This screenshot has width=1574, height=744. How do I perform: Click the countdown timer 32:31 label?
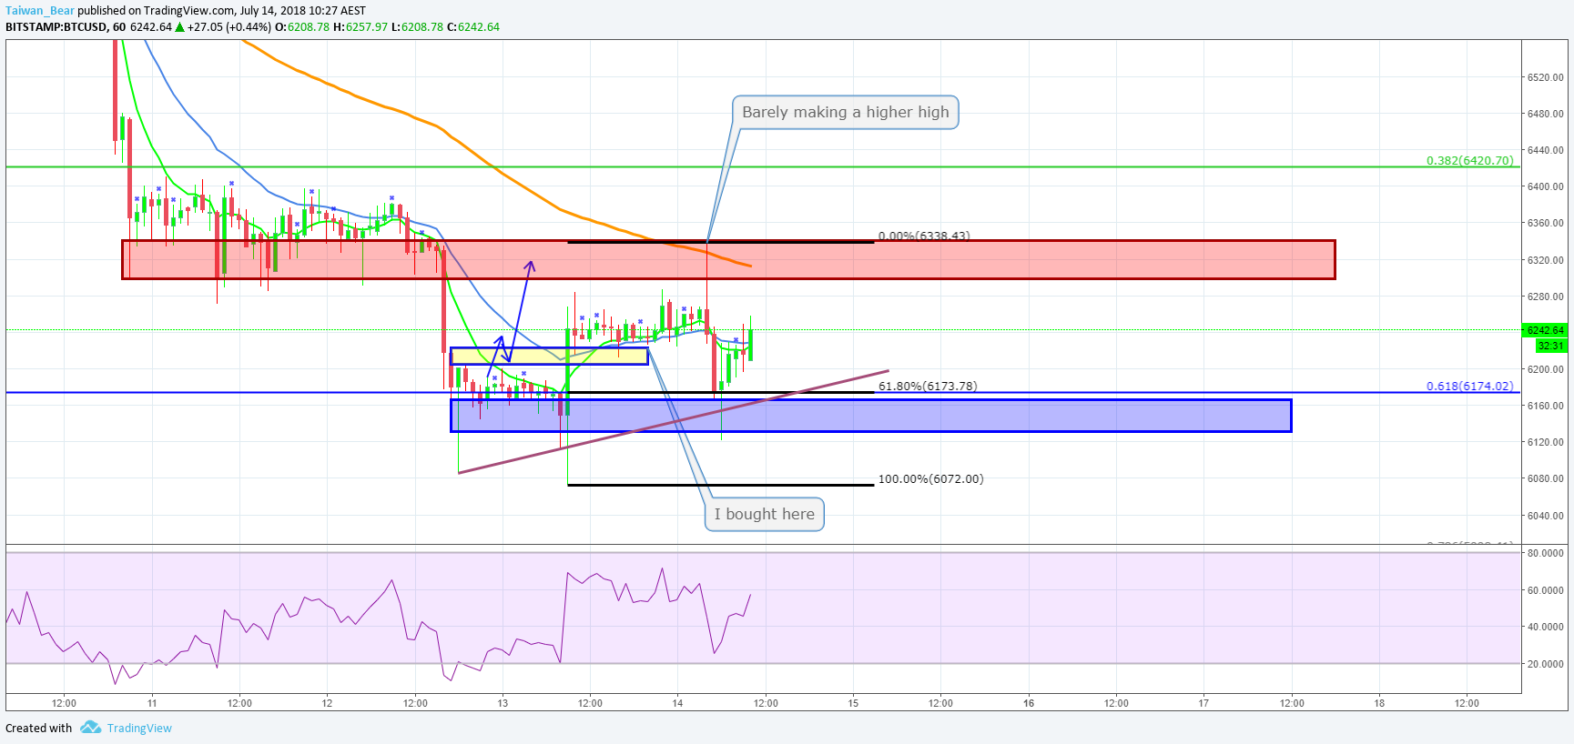click(x=1550, y=346)
